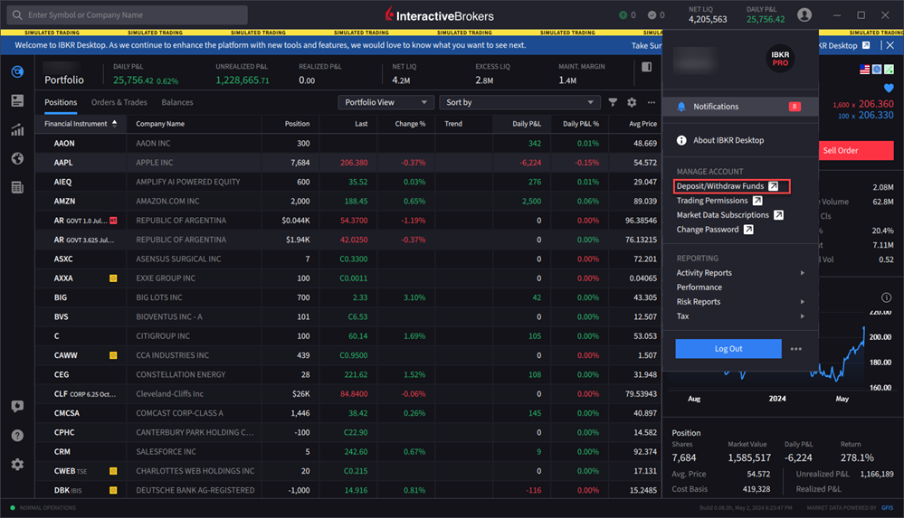Open the positions table settings gear
The width and height of the screenshot is (904, 518).
pos(632,102)
